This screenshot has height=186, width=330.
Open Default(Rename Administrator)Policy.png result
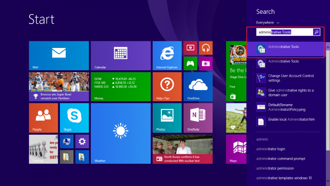coord(286,107)
